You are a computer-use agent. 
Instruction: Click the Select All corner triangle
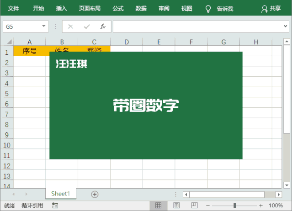pyautogui.click(x=9, y=42)
